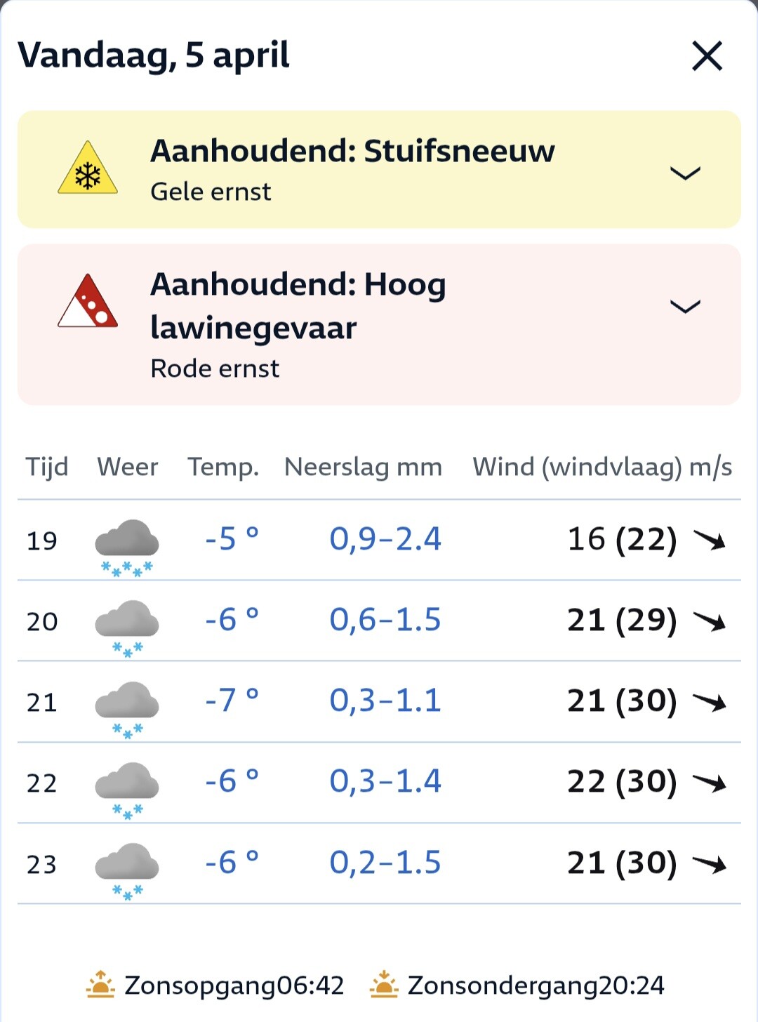Click the yellow snowflake warning triangle icon
758x1022 pixels.
pyautogui.click(x=88, y=169)
